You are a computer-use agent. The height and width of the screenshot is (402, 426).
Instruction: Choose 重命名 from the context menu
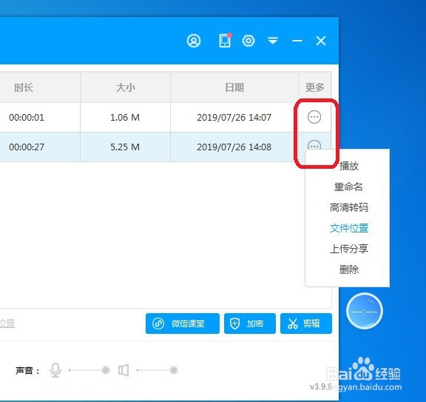(348, 187)
